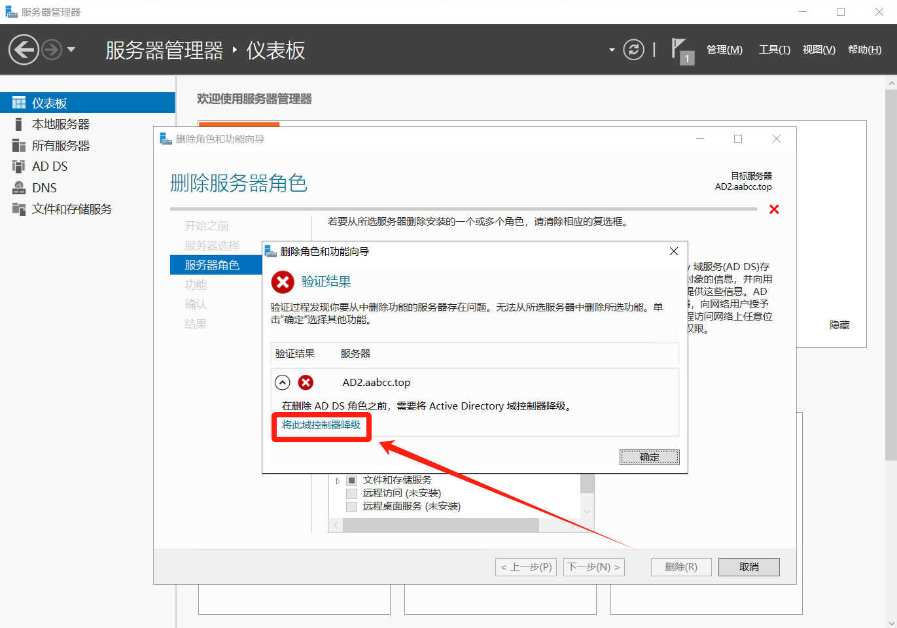Click the 取消 button in wizard
The height and width of the screenshot is (628, 897).
748,567
